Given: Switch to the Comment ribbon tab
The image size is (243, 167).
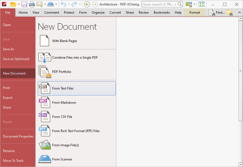Looking at the screenshot, I should [x=52, y=13].
